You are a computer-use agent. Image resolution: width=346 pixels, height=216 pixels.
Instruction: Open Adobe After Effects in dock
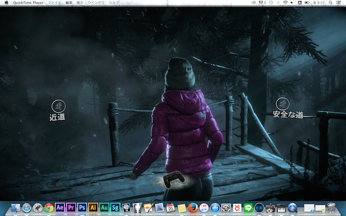[60, 207]
